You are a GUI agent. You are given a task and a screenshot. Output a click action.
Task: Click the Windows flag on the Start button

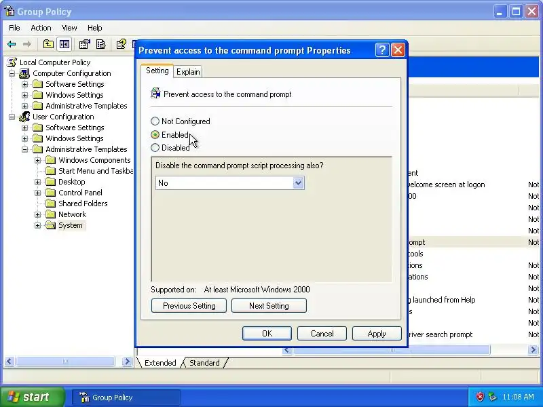(13, 397)
